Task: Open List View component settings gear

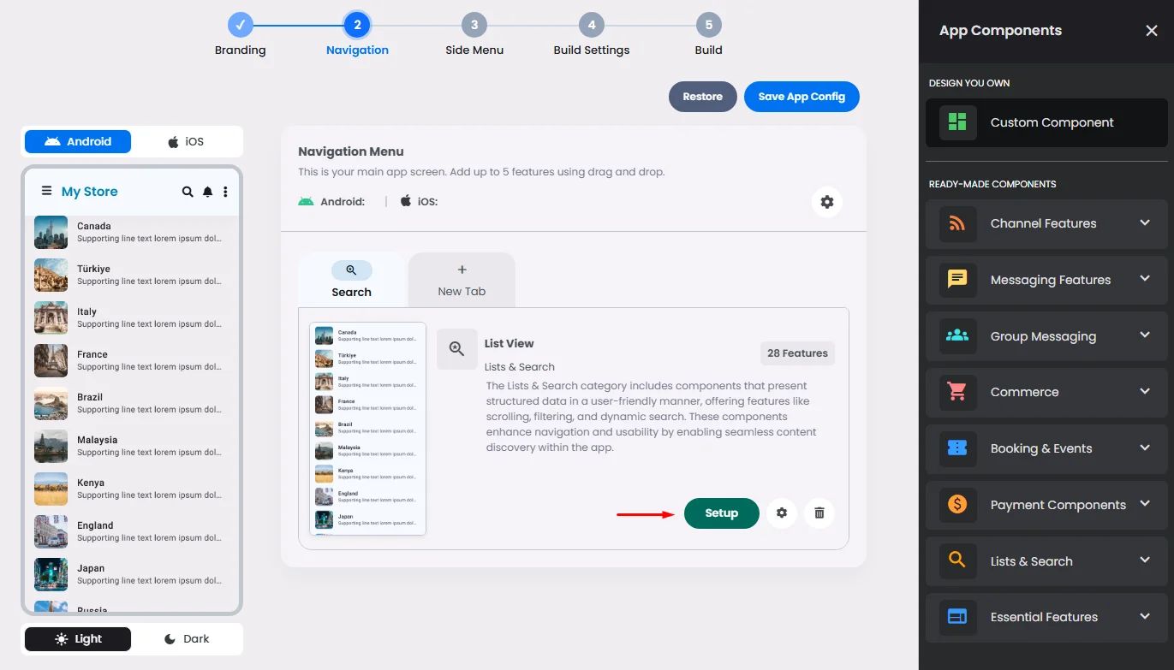Action: tap(781, 513)
